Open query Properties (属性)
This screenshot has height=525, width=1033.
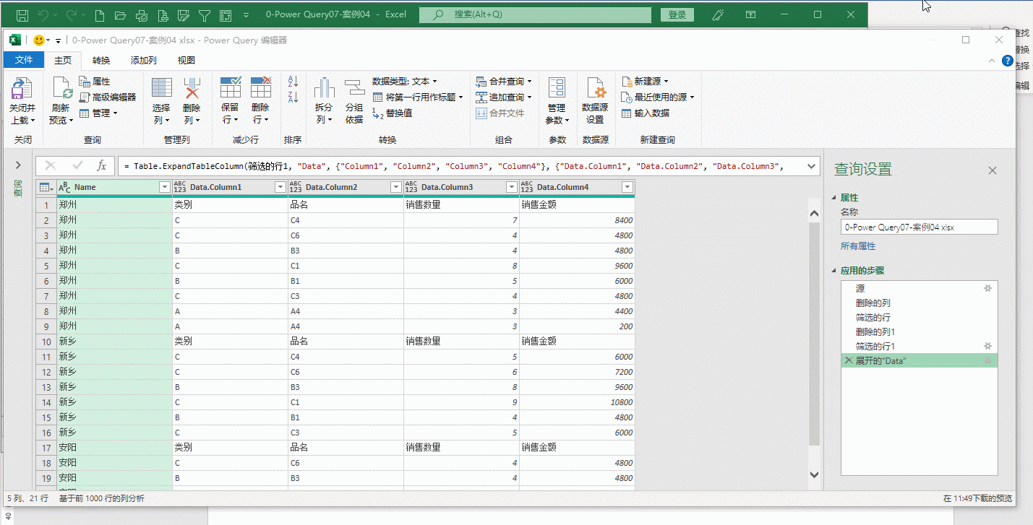94,82
